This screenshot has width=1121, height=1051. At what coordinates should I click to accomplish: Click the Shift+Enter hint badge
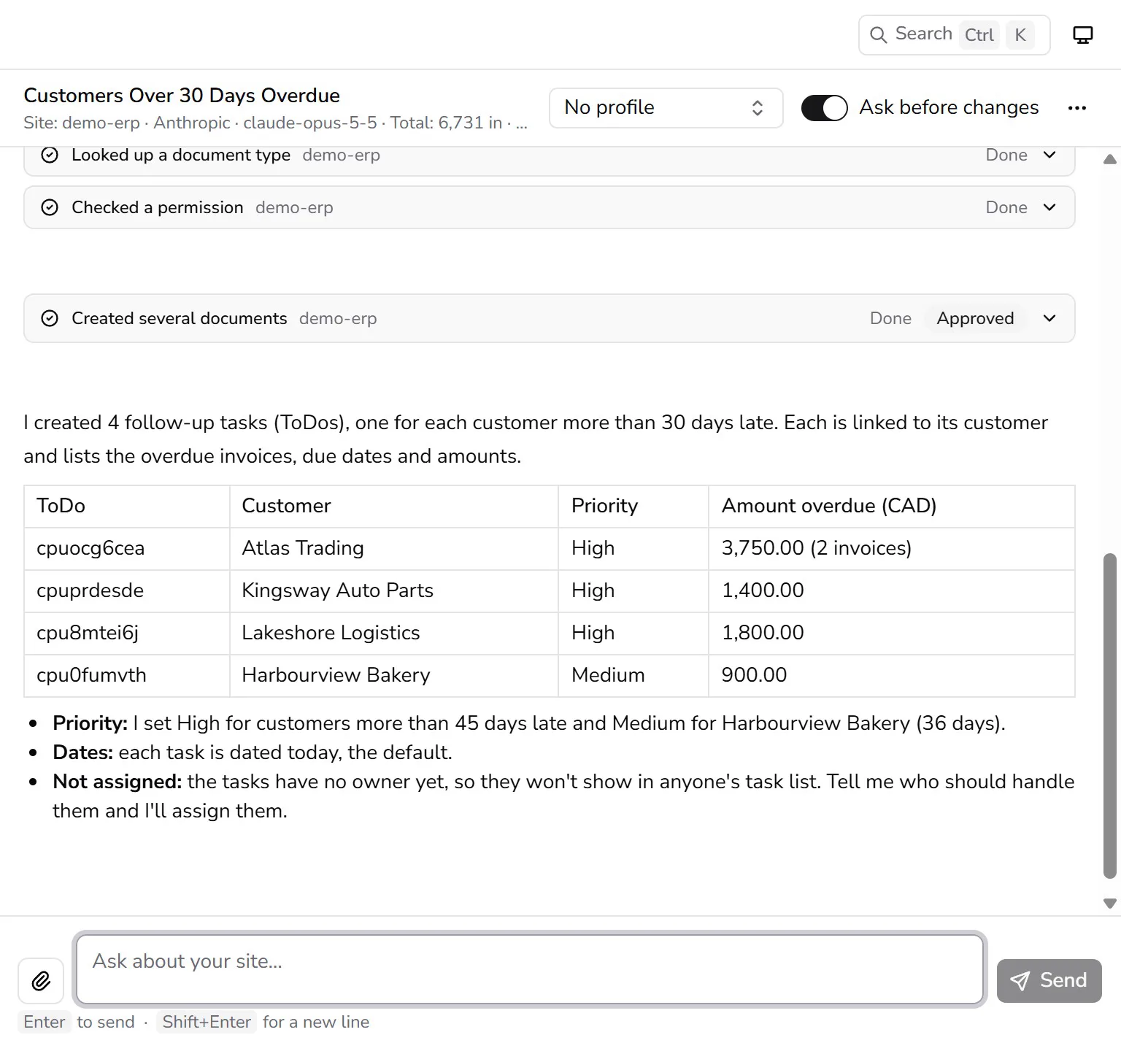207,1022
